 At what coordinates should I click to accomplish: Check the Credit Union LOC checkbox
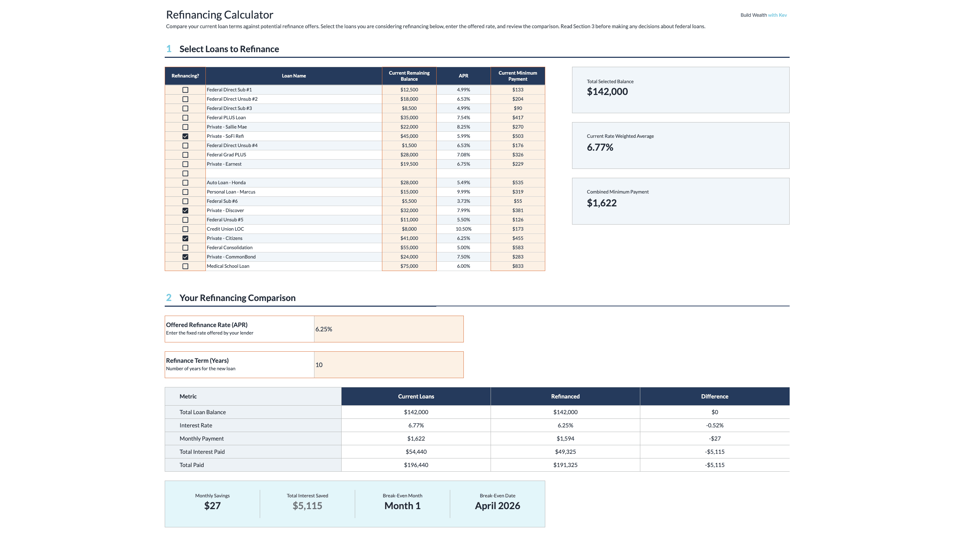185,229
